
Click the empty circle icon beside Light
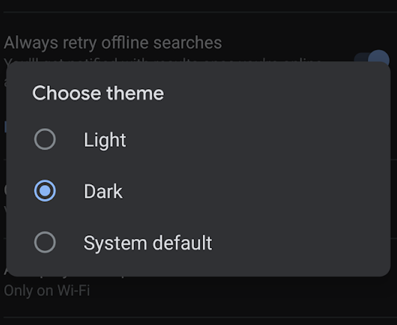click(45, 140)
